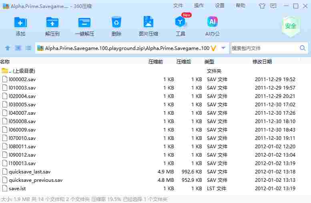Select the ..(上级目录) row
This screenshot has width=311, height=203.
[155, 71]
